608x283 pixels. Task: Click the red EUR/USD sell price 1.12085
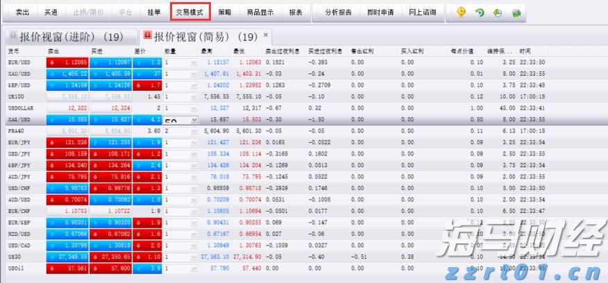[67, 63]
